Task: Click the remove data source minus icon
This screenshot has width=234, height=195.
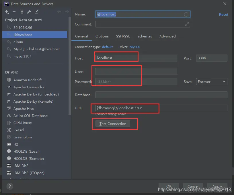Action: coord(14,12)
